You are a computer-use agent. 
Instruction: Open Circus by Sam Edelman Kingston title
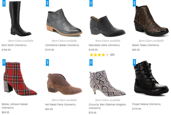(x=107, y=106)
